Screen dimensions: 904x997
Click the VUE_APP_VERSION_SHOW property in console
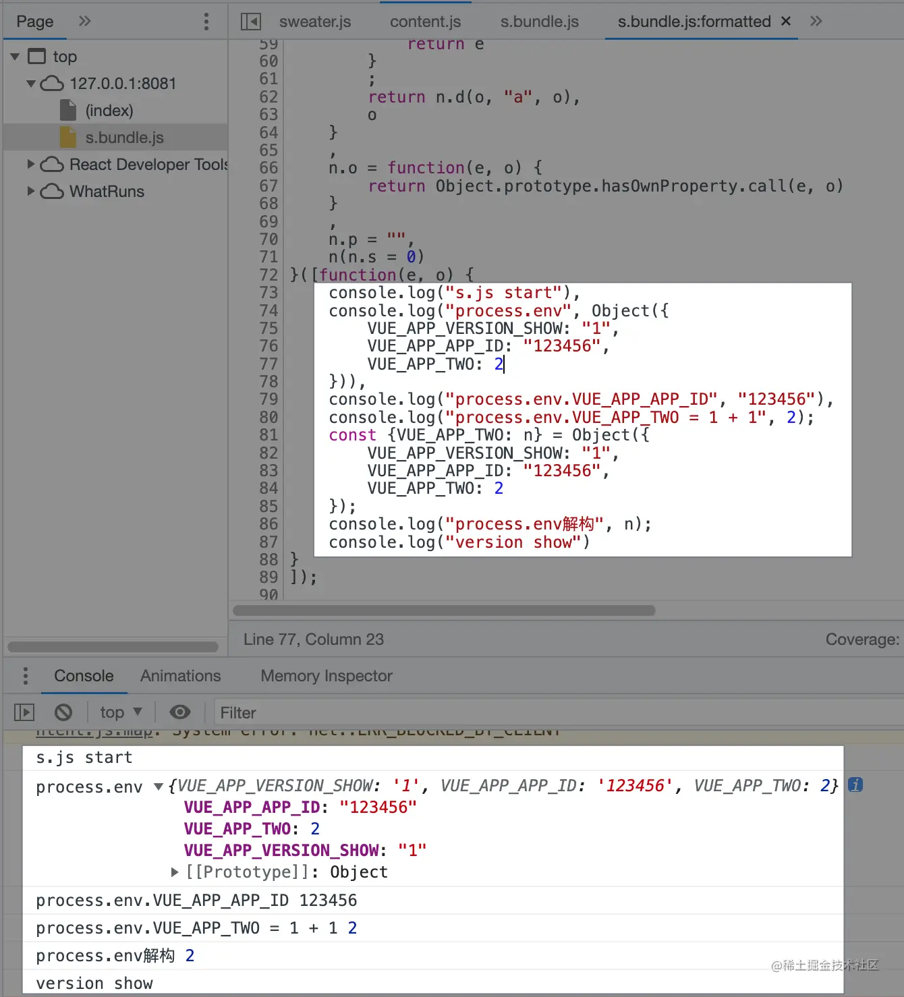point(305,851)
